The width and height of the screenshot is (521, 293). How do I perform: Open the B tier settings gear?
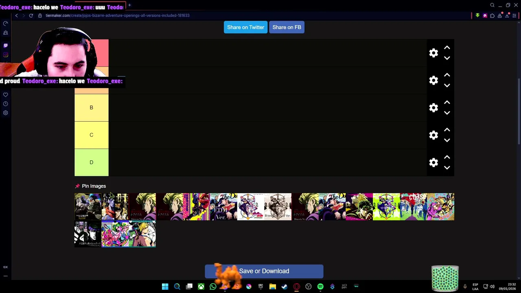click(x=433, y=107)
